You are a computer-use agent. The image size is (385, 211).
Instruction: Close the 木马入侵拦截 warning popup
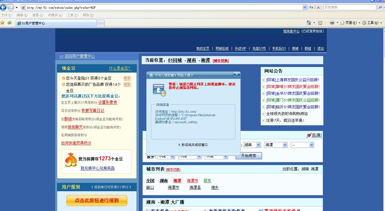(x=237, y=74)
